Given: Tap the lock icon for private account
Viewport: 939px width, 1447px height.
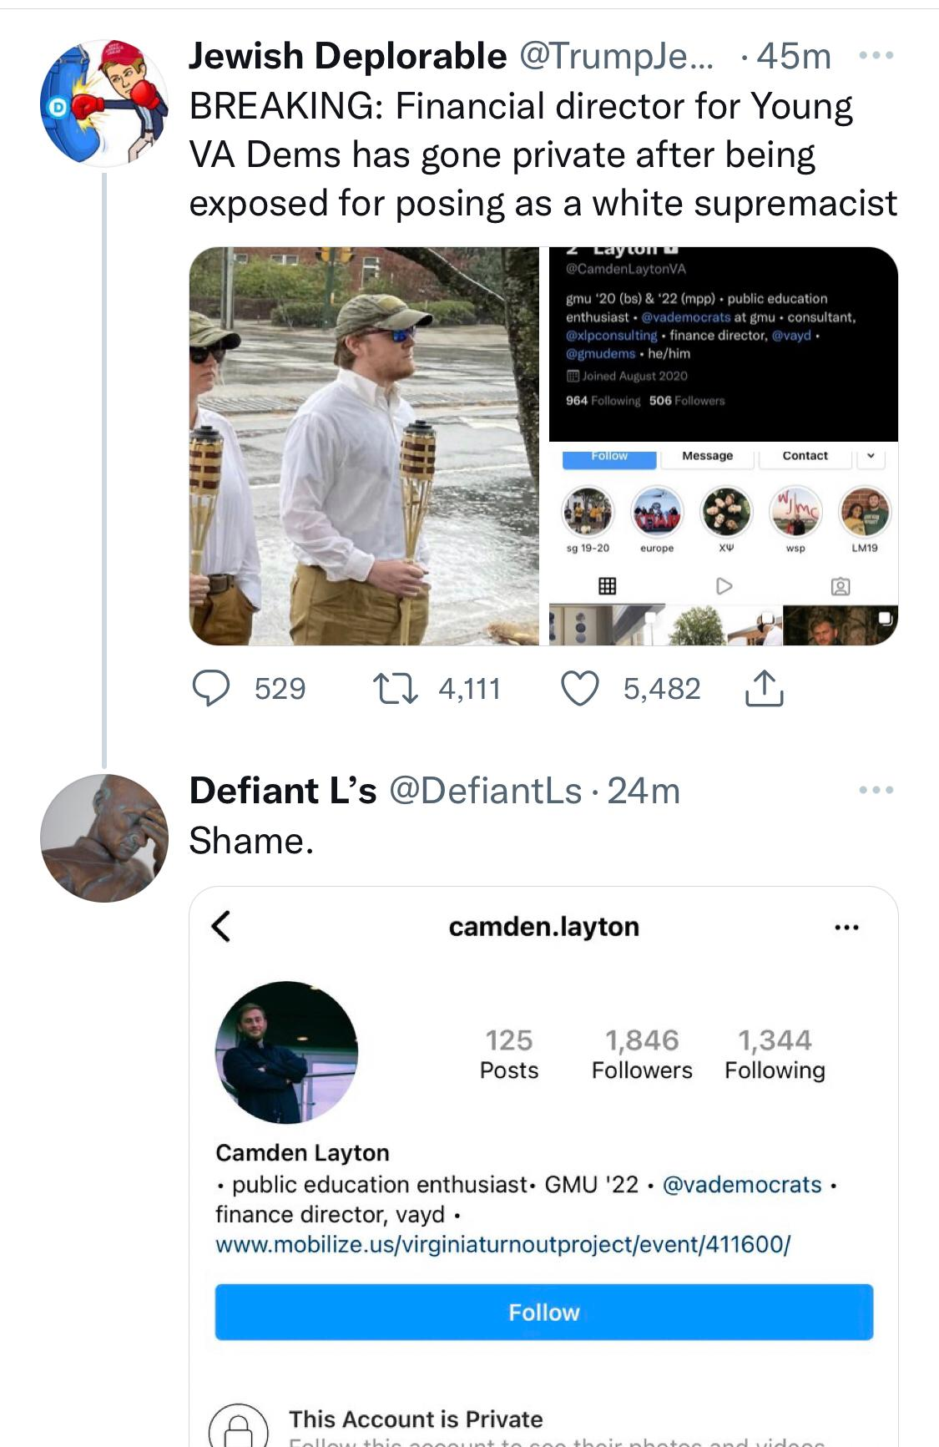Looking at the screenshot, I should [239, 1428].
